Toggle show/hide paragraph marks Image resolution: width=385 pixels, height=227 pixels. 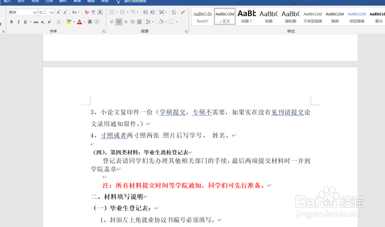pos(183,12)
